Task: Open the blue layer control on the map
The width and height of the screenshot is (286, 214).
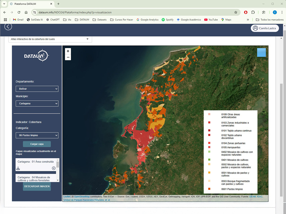Action: pos(261,52)
